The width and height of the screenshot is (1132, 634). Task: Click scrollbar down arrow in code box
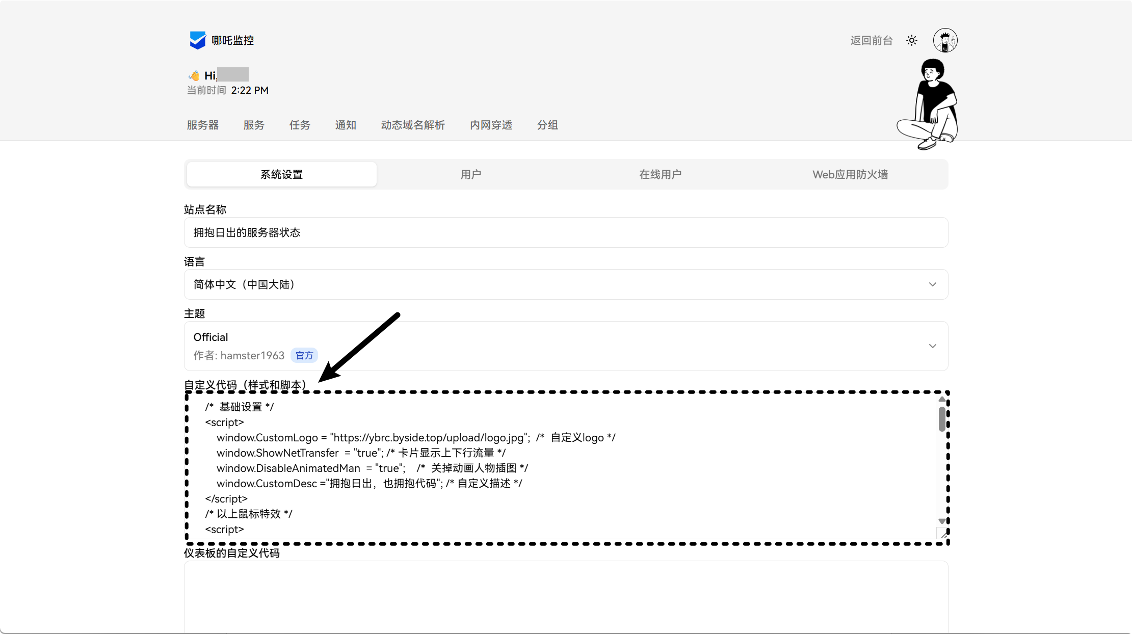[942, 521]
